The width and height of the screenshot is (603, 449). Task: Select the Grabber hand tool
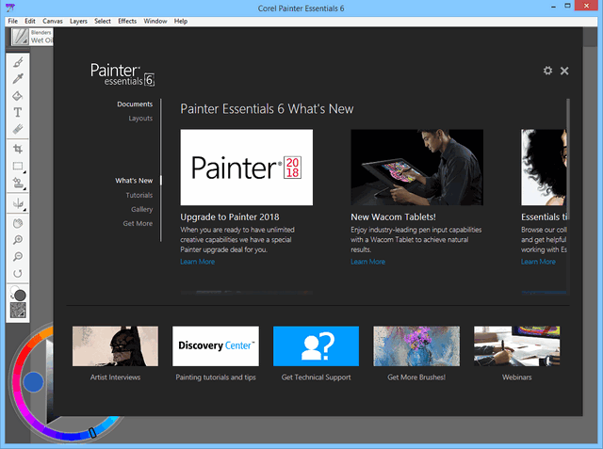coord(18,223)
